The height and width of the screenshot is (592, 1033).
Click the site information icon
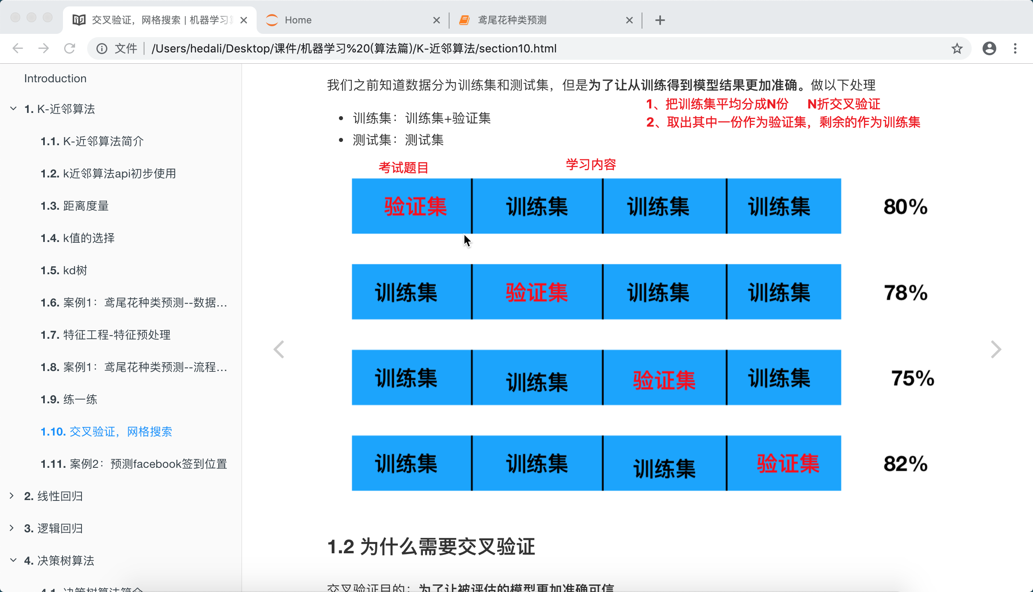pyautogui.click(x=102, y=48)
